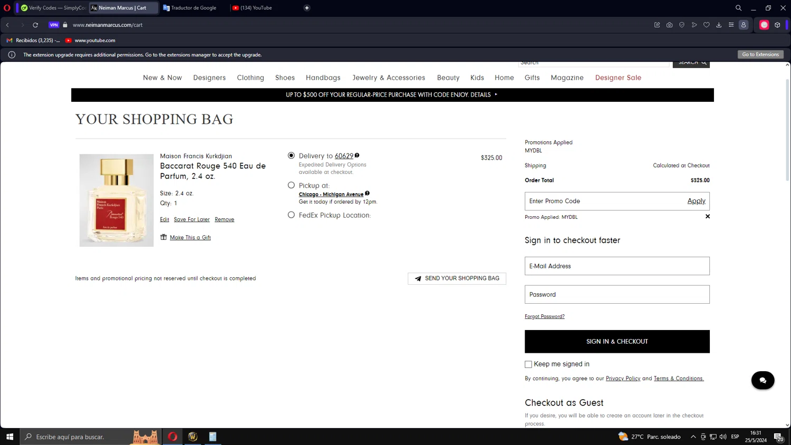Open the Privacy Policy link
The image size is (791, 445).
[x=623, y=379]
